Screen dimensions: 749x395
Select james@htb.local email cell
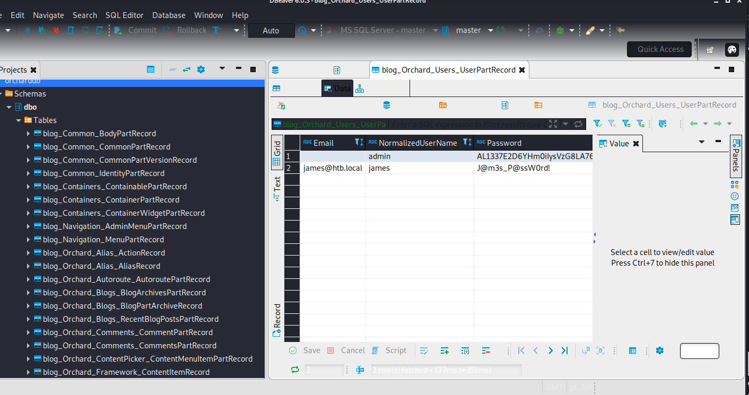click(333, 168)
